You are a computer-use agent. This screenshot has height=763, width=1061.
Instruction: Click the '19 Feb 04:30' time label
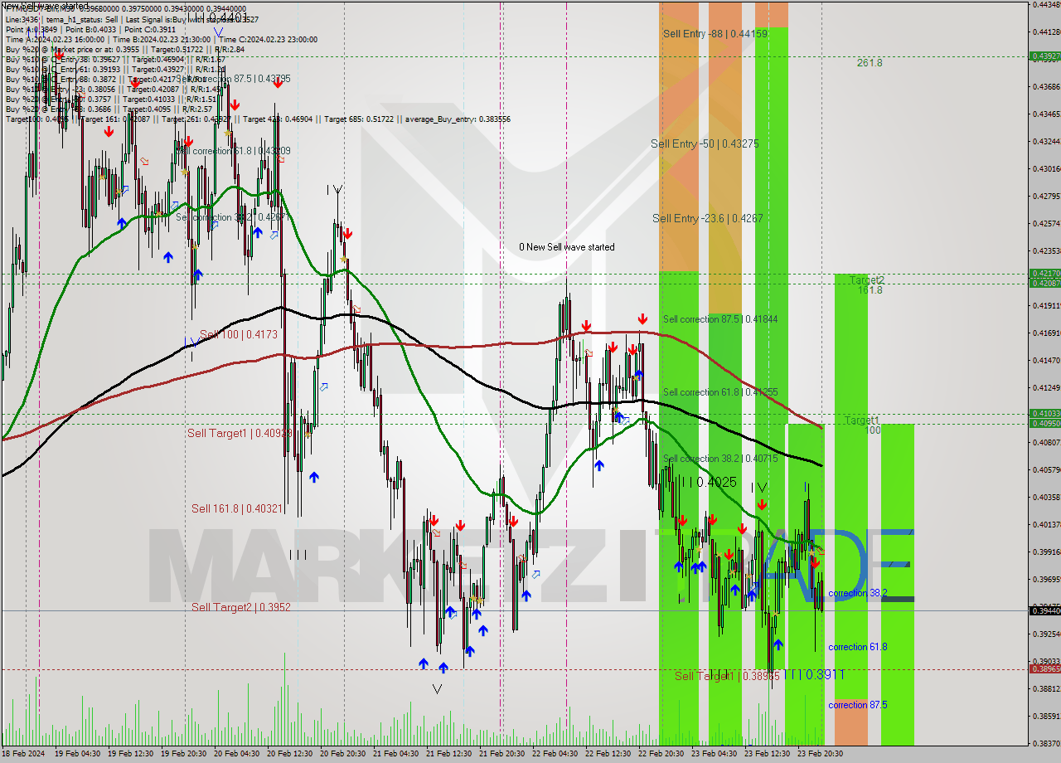pyautogui.click(x=78, y=754)
